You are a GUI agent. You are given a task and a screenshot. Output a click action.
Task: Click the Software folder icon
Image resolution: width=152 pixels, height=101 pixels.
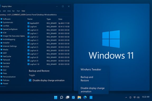click(x=2, y=19)
